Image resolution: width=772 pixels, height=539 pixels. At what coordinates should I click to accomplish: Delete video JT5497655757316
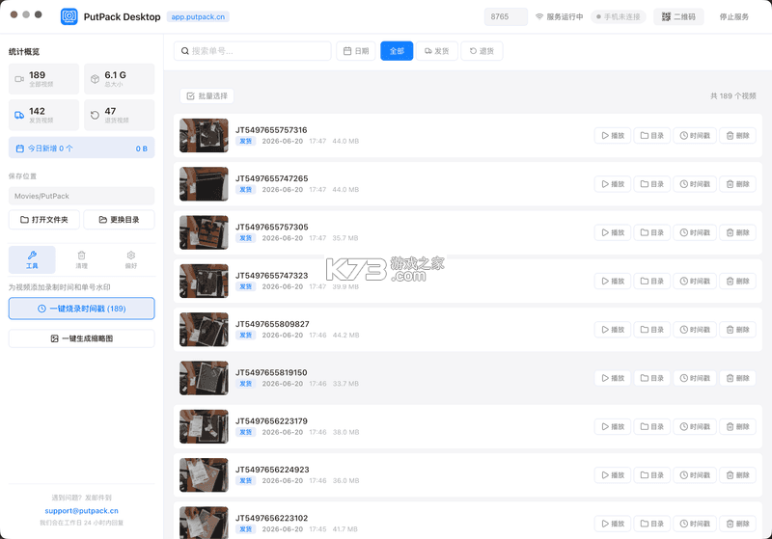pyautogui.click(x=737, y=135)
